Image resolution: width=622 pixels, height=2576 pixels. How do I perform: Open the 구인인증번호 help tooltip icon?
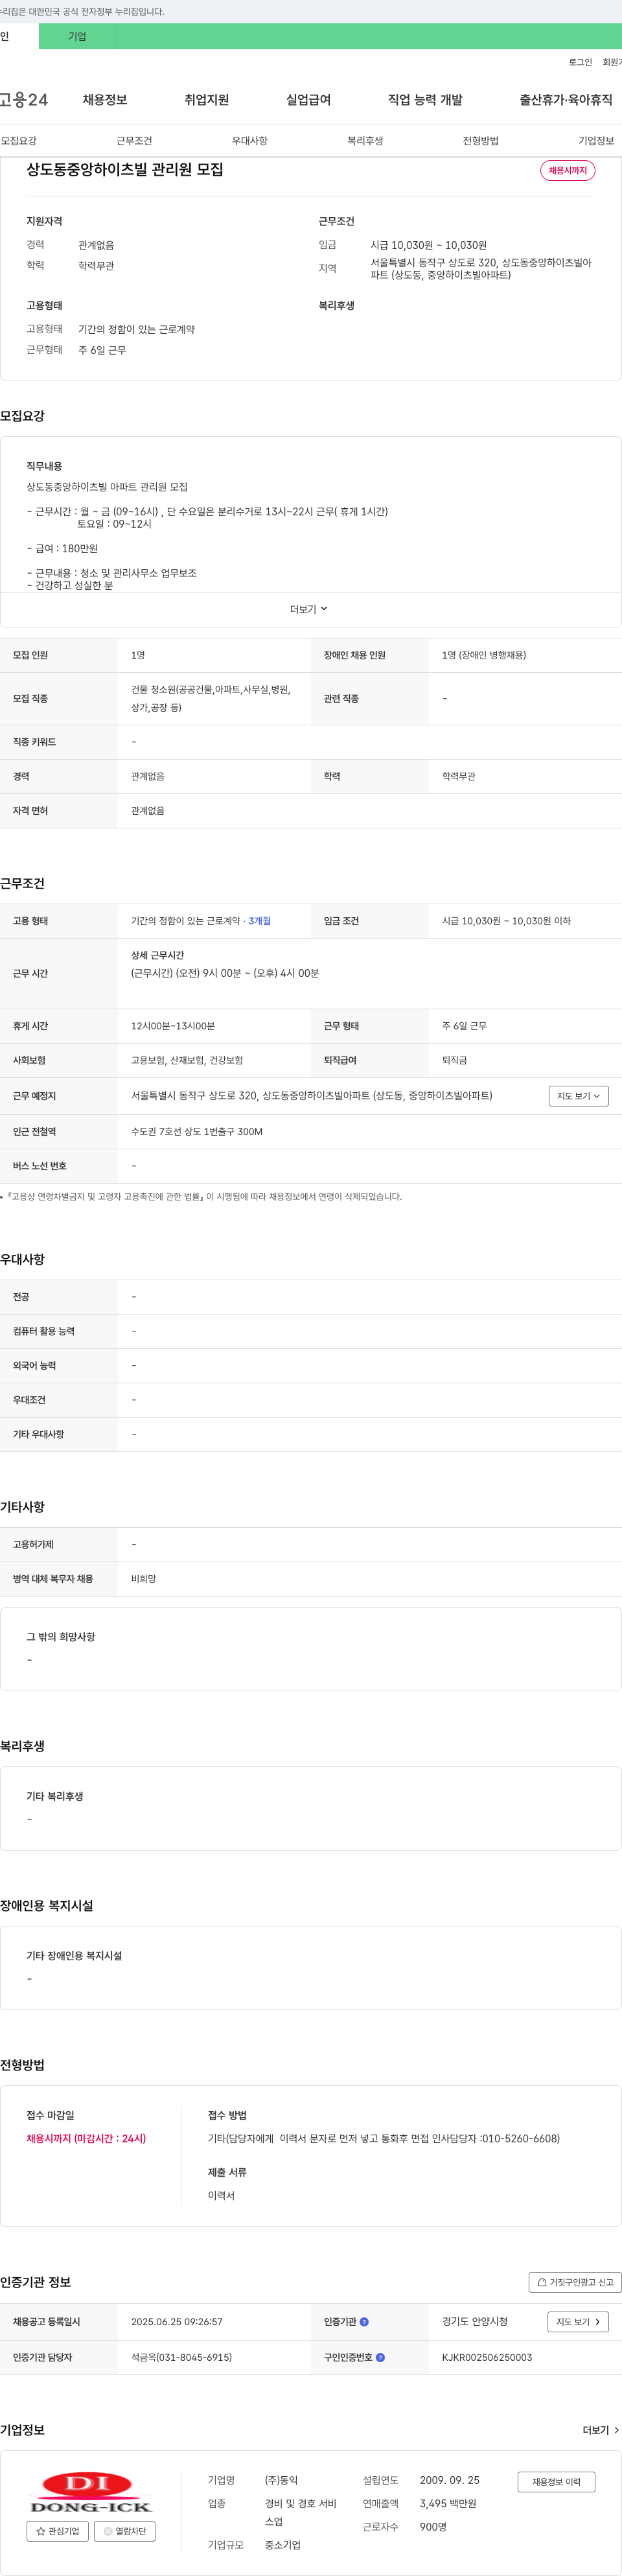click(x=380, y=2357)
